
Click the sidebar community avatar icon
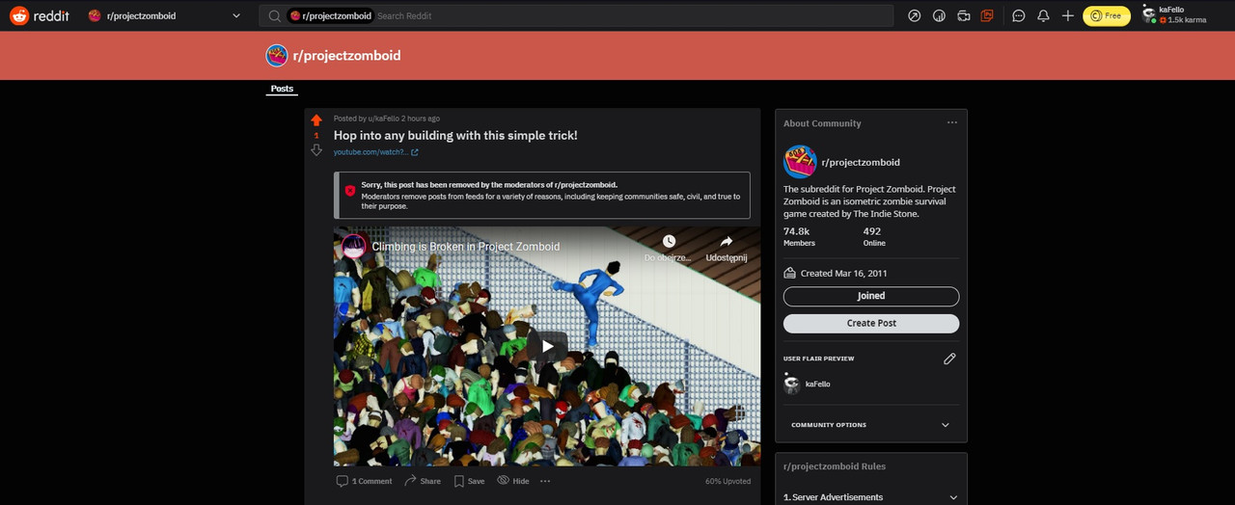pyautogui.click(x=800, y=162)
